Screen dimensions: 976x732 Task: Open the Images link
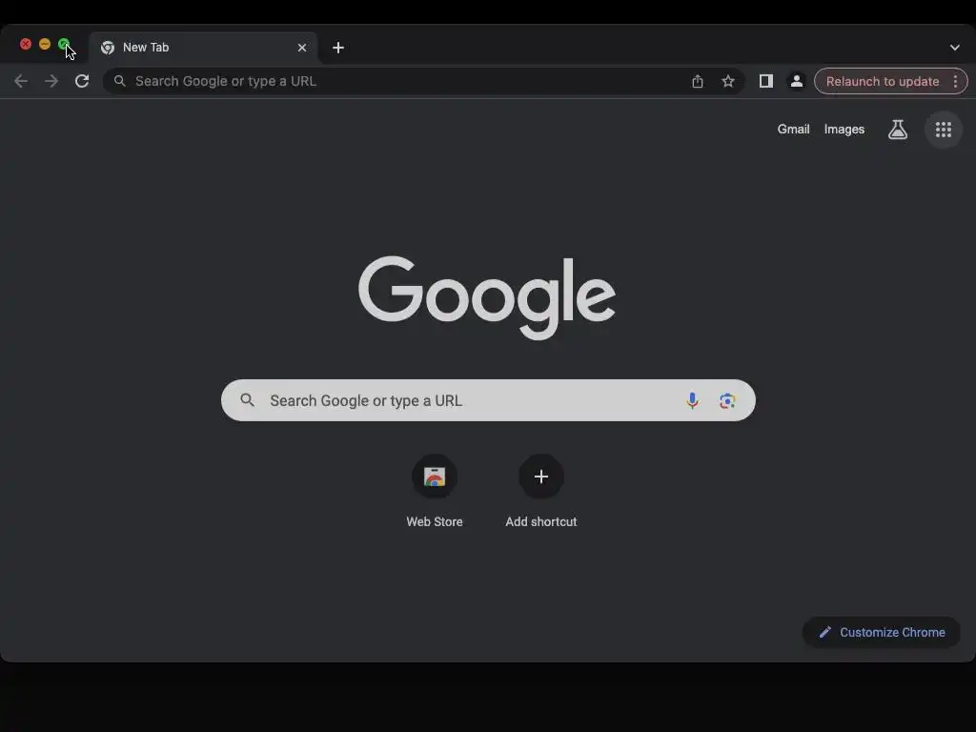[844, 129]
